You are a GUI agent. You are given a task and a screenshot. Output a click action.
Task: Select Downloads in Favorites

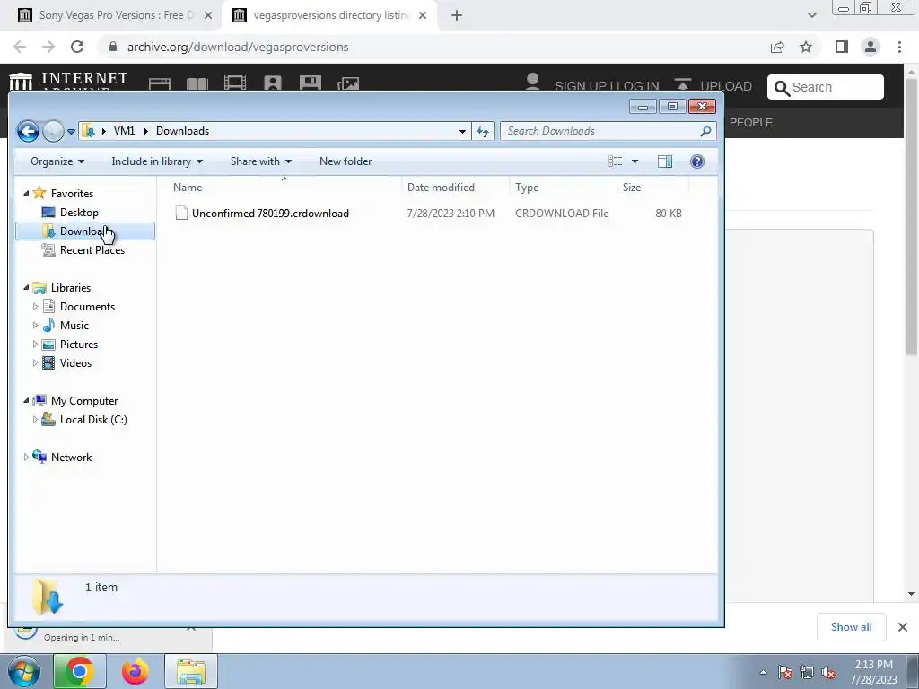[x=85, y=231]
